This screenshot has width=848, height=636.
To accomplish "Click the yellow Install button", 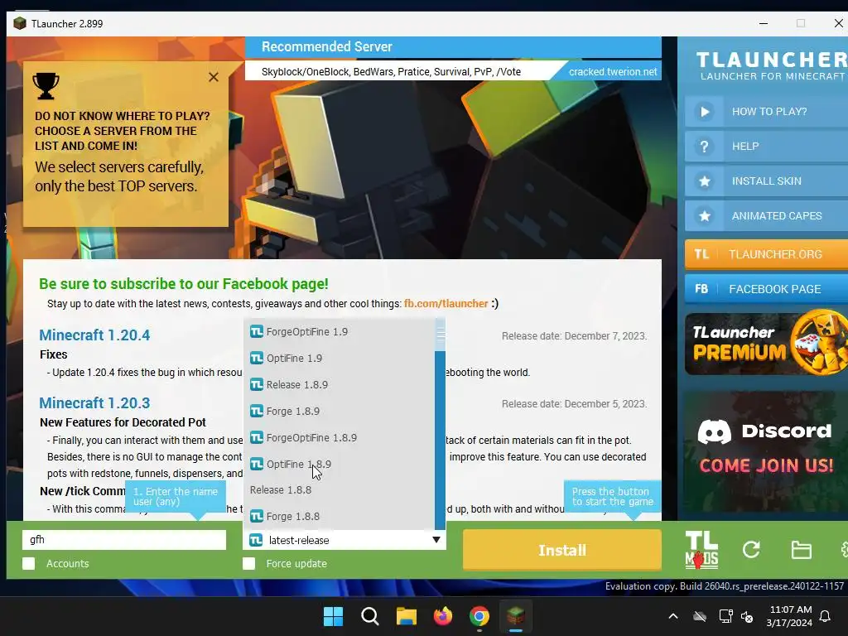I will [x=562, y=550].
